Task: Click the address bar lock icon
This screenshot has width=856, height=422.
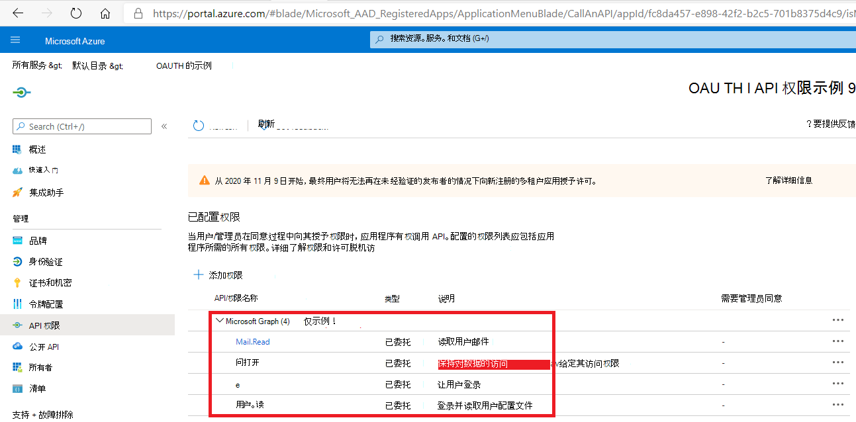Action: tap(138, 13)
